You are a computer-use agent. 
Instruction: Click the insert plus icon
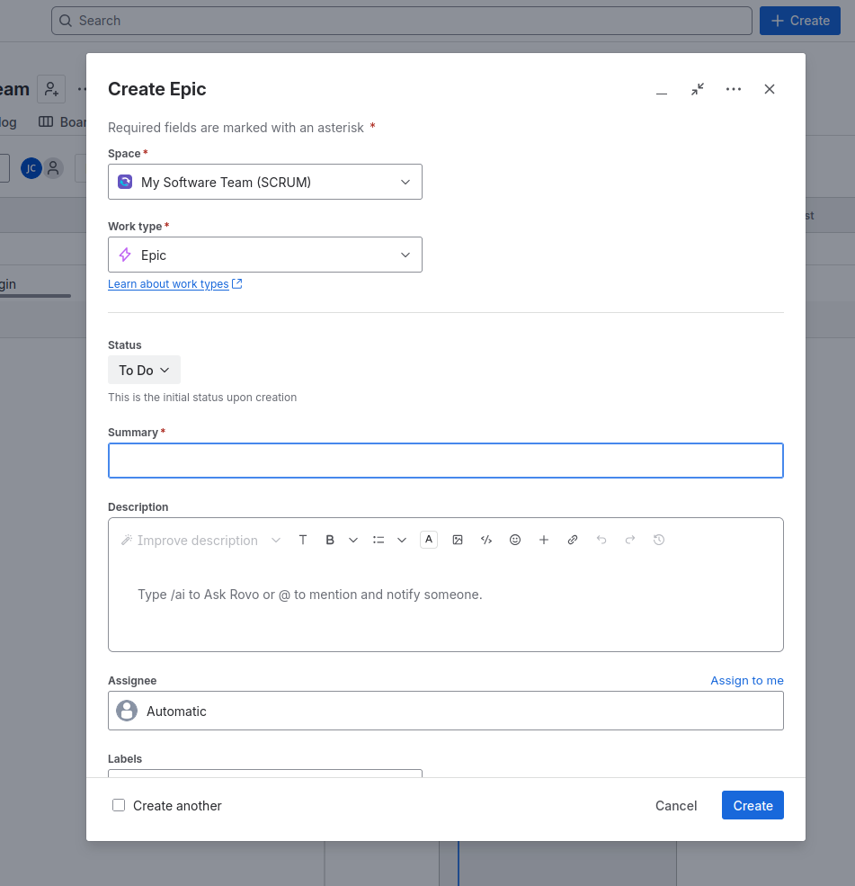pyautogui.click(x=544, y=541)
